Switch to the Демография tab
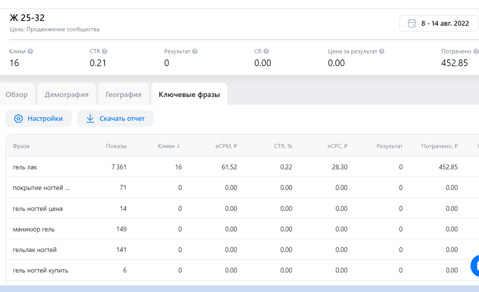This screenshot has width=479, height=292. tap(67, 94)
